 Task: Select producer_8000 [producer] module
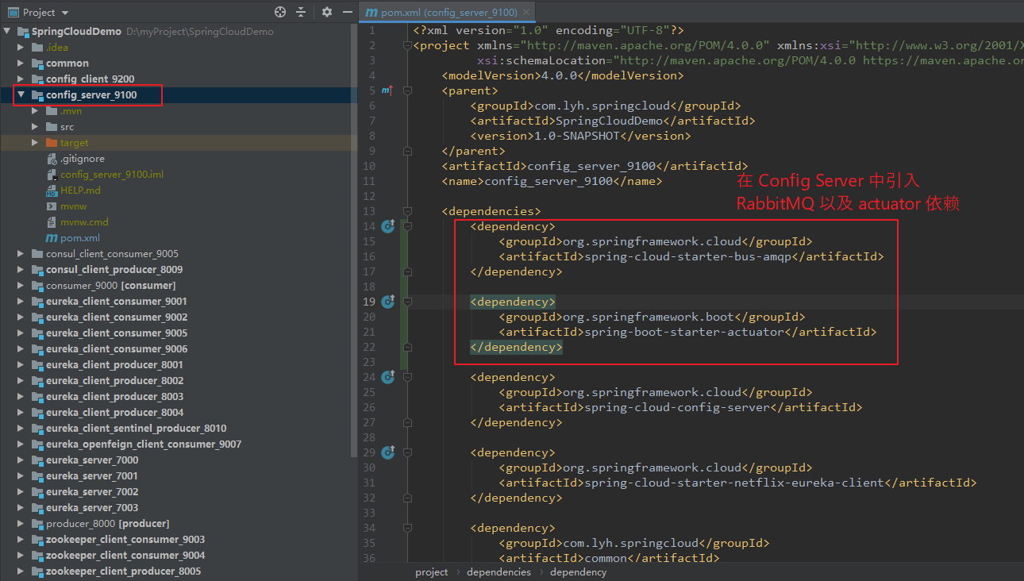click(108, 524)
